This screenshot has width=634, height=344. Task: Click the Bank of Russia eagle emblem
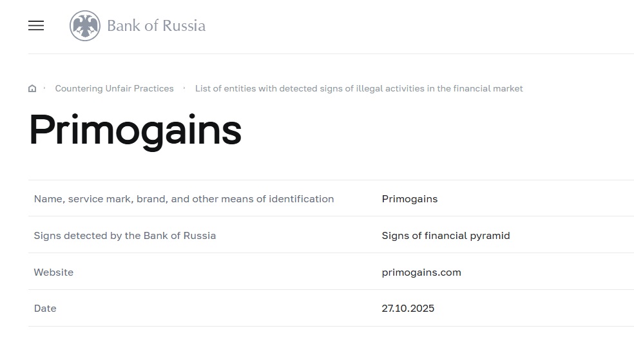pos(85,26)
